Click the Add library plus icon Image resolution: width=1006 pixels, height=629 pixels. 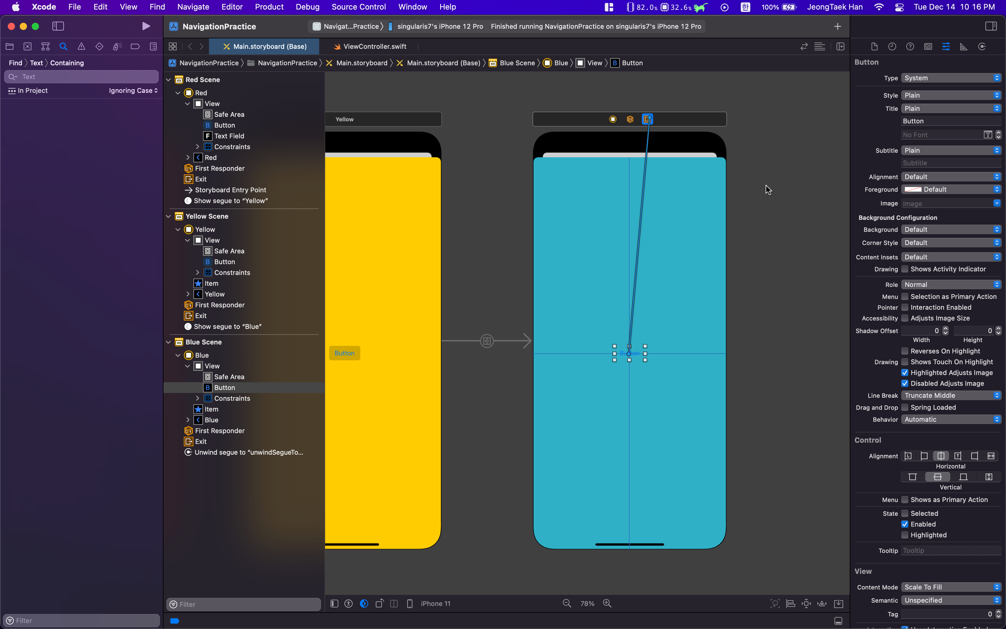point(838,26)
